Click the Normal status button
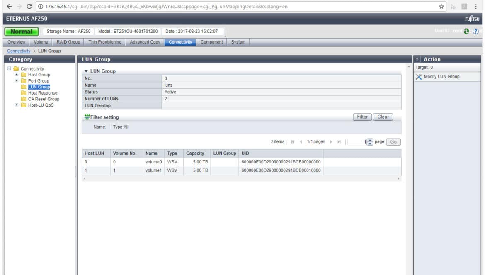Image resolution: width=485 pixels, height=275 pixels. [x=22, y=32]
